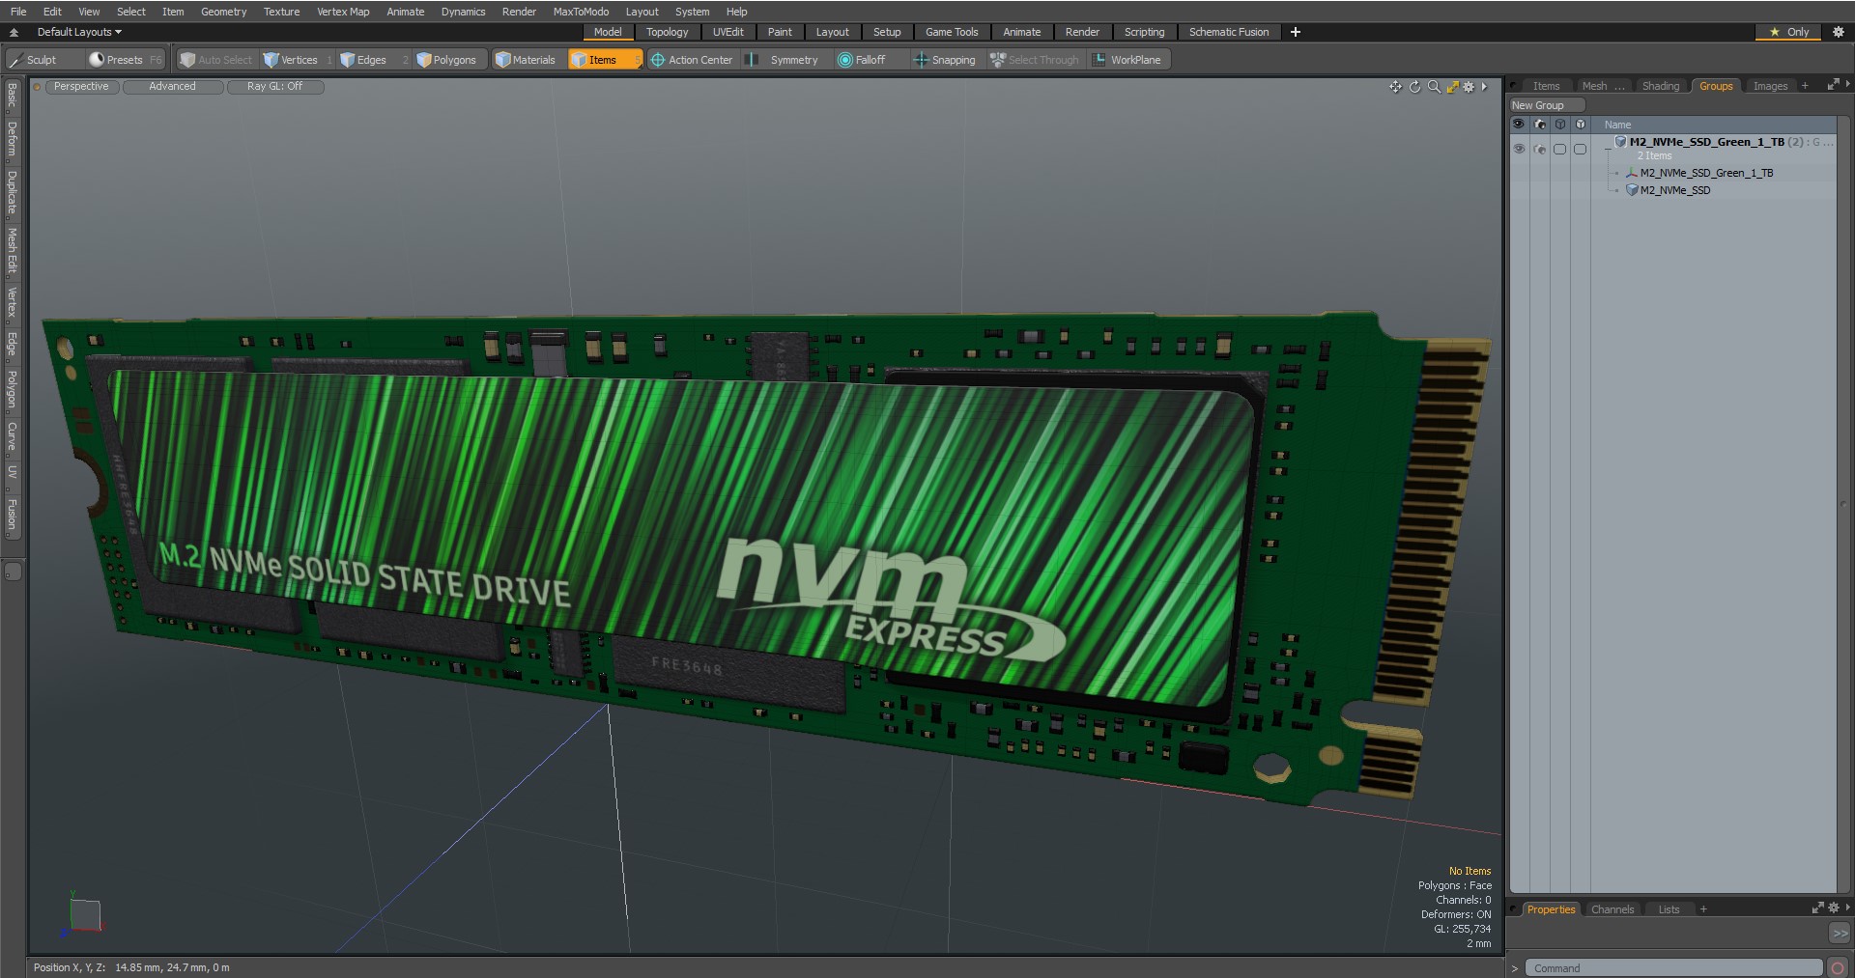1855x978 pixels.
Task: Check second checkbox in group row
Action: (1580, 149)
